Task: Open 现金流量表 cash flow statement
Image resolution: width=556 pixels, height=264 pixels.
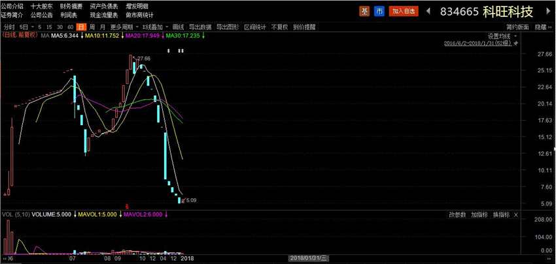Action: [103, 15]
